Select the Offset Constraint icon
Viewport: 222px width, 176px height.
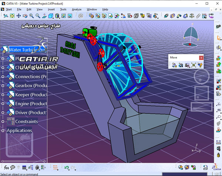coord(179,16)
